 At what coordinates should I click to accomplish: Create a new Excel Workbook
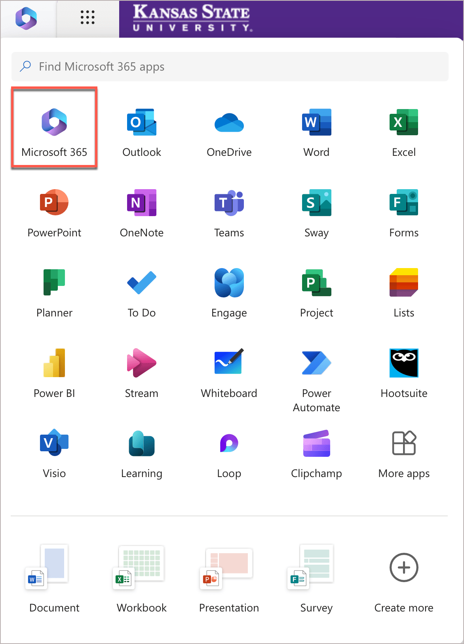pyautogui.click(x=142, y=579)
